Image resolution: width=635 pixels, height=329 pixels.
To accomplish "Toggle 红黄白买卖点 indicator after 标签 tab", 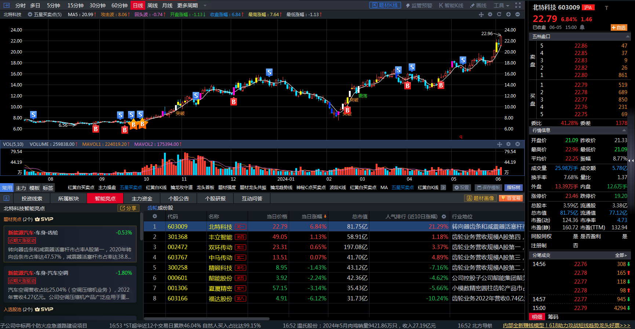I will click(x=81, y=187).
